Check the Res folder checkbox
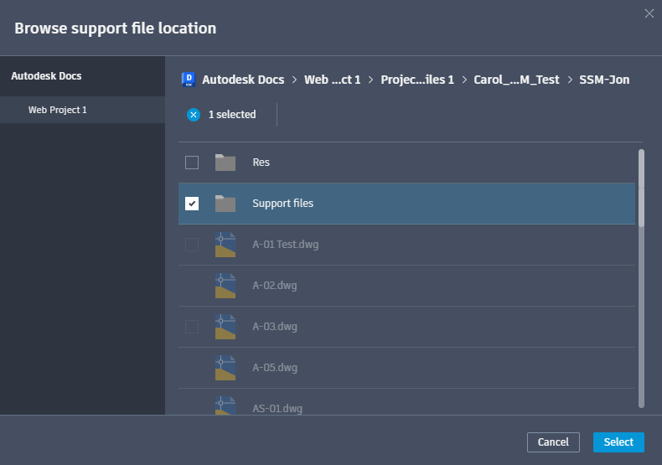 pyautogui.click(x=192, y=163)
